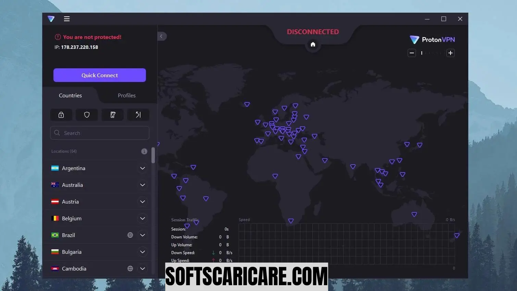Screen dimensions: 517x291
Task: Switch to the Profiles tab
Action: [x=127, y=95]
